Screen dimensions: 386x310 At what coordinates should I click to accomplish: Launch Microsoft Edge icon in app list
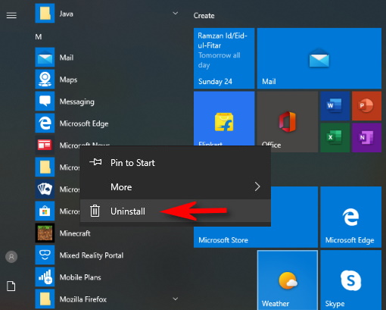[45, 124]
